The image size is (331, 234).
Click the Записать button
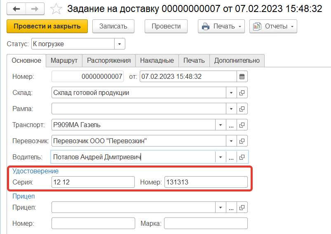[113, 26]
